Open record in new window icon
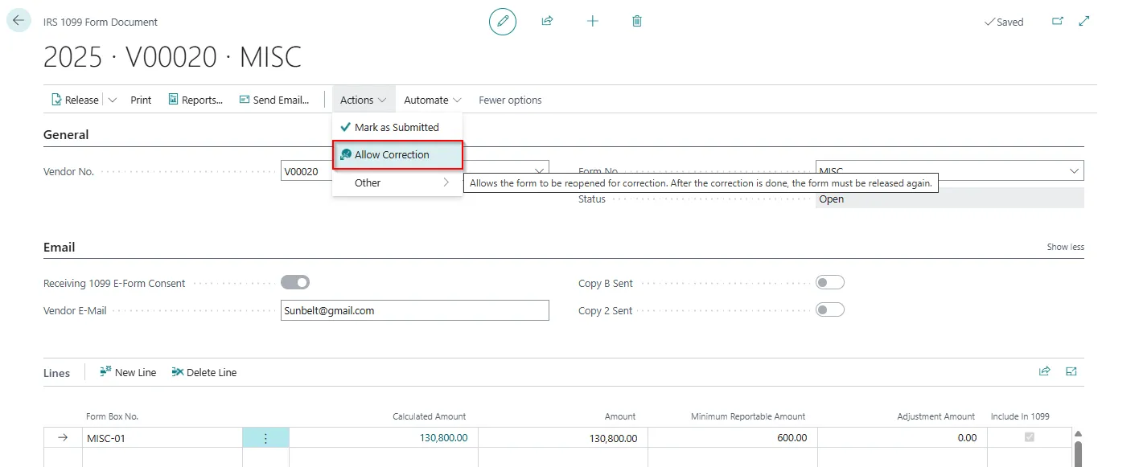 point(1058,22)
